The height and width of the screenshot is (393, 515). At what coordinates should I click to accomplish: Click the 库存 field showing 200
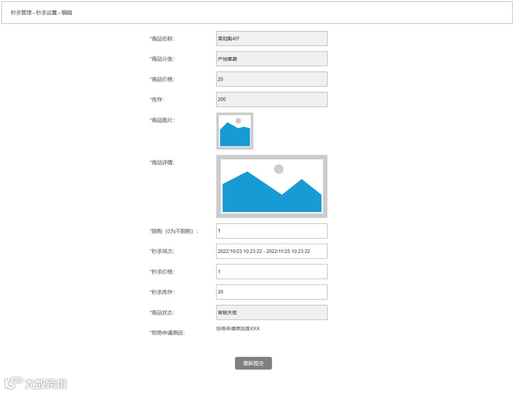coord(272,100)
